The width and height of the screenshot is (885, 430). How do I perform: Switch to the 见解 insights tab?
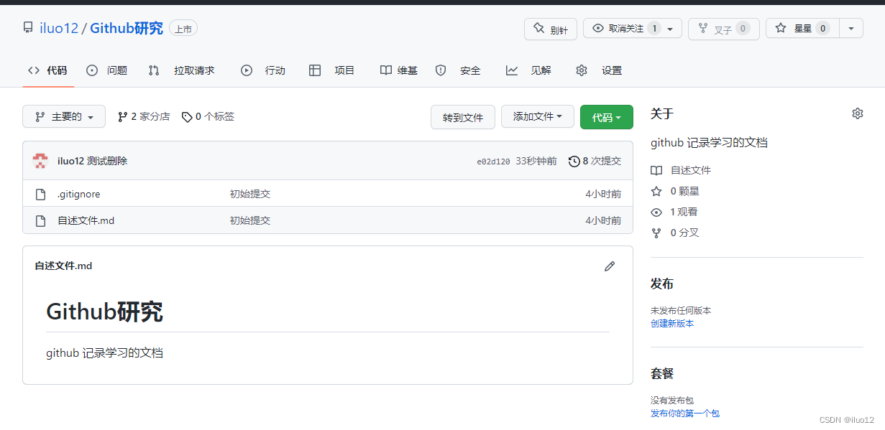pyautogui.click(x=528, y=70)
